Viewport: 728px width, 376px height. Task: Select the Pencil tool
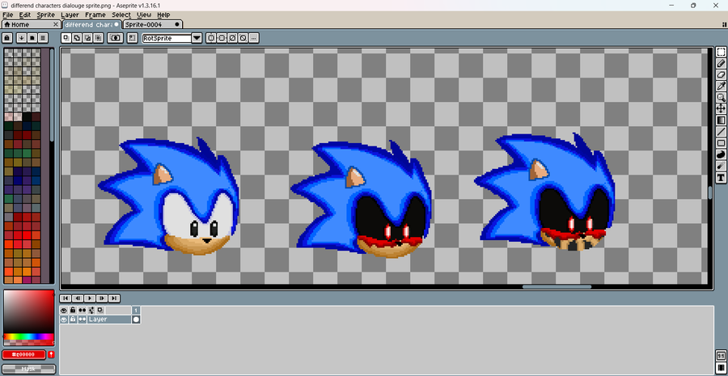pyautogui.click(x=721, y=63)
